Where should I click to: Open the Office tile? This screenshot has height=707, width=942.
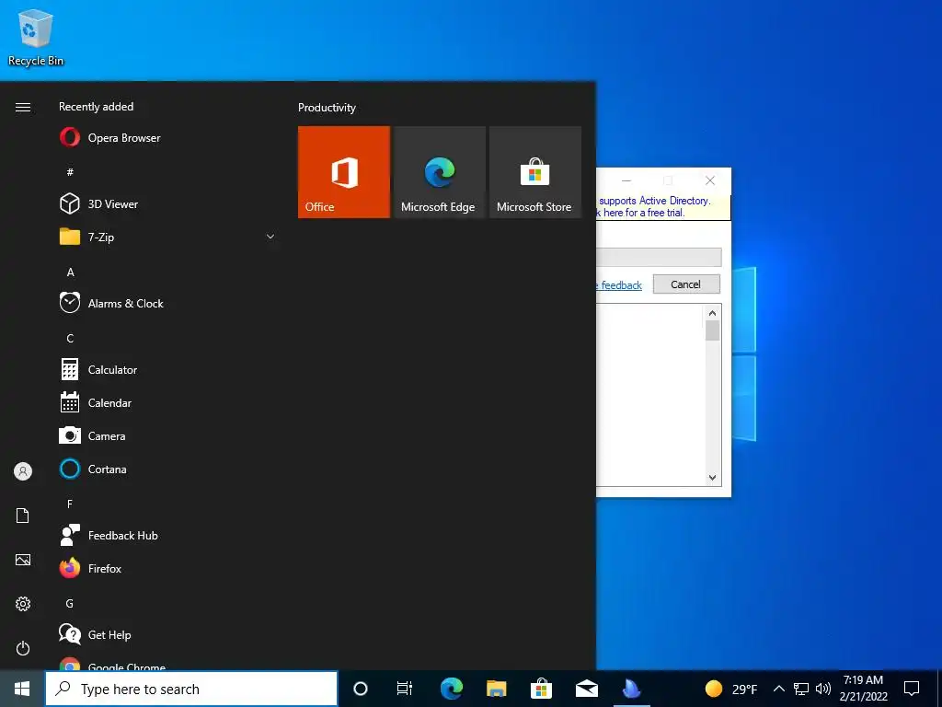344,172
